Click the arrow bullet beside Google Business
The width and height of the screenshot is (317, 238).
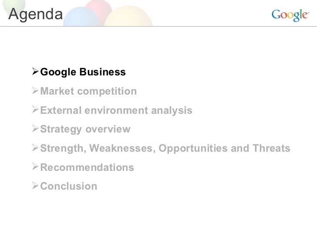35,71
